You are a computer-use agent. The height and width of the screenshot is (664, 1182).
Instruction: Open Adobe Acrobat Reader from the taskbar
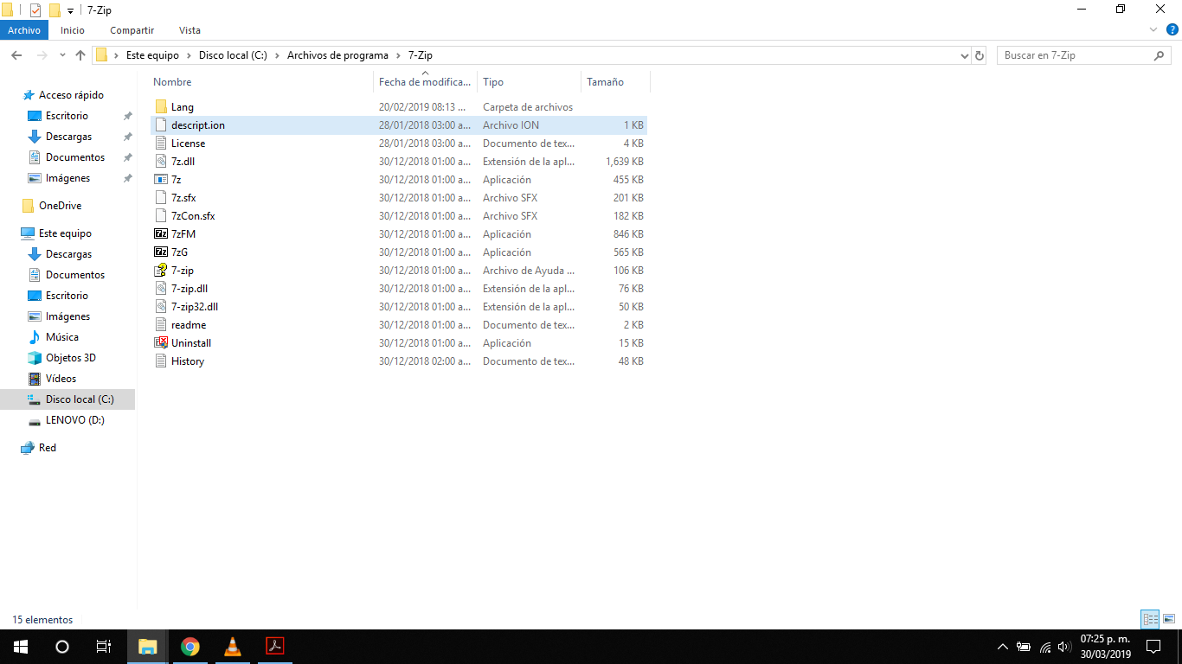pos(274,647)
